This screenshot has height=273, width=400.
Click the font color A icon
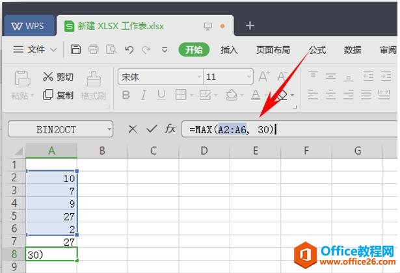[x=256, y=95]
